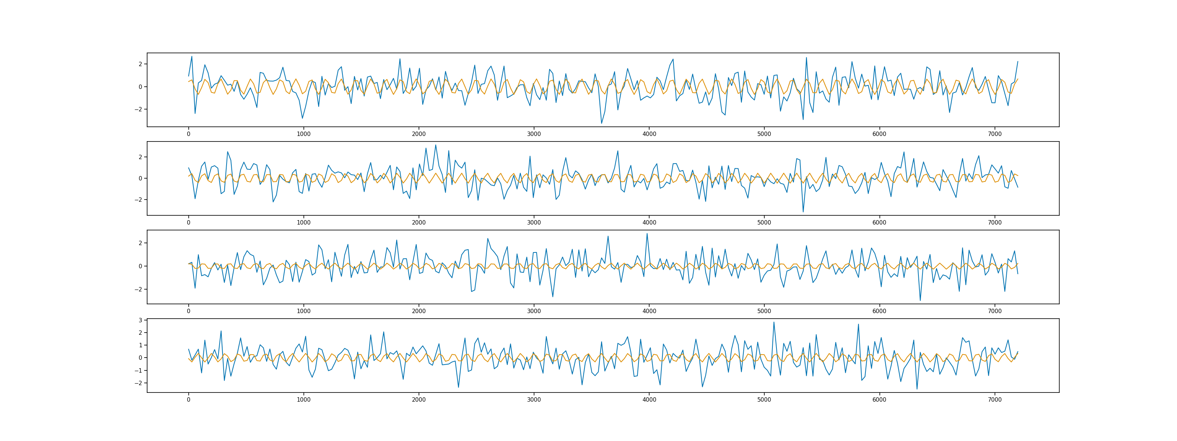Pick y-axis label 2 of the third subplot
Image resolution: width=1177 pixels, height=441 pixels.
click(x=140, y=243)
